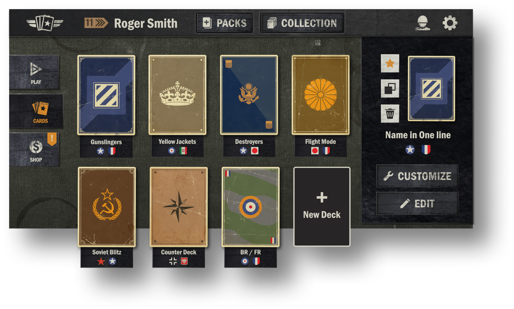514x309 pixels.
Task: Create a New Deck
Action: [x=322, y=207]
